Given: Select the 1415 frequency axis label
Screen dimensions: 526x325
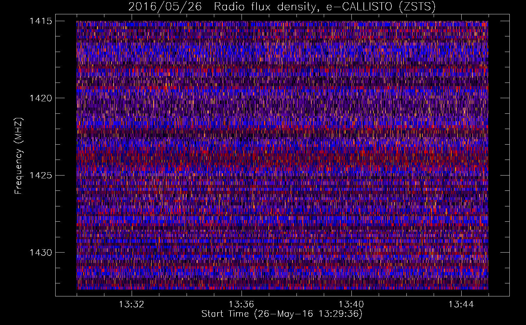Looking at the screenshot, I should click(41, 21).
